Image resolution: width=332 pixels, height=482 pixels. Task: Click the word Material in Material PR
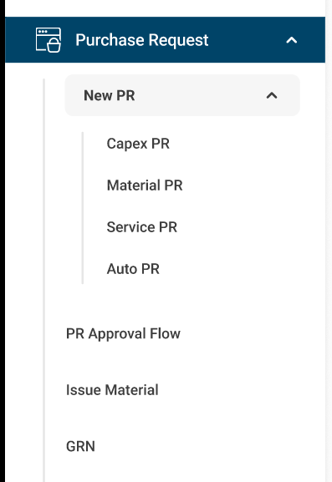click(x=134, y=185)
